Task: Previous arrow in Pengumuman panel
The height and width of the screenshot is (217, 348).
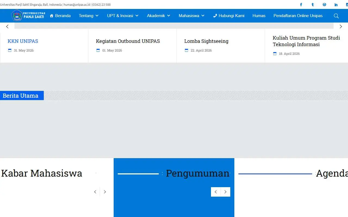Action: coord(216,192)
